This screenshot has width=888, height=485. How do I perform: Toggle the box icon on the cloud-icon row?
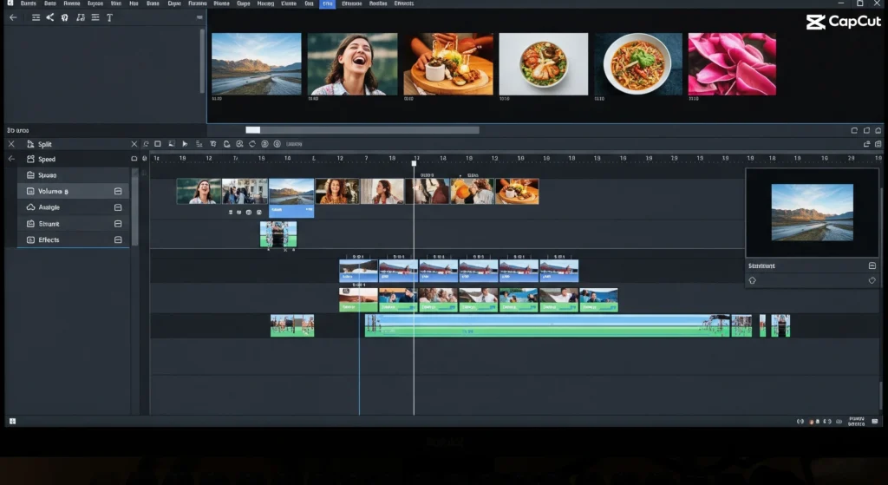(x=118, y=207)
